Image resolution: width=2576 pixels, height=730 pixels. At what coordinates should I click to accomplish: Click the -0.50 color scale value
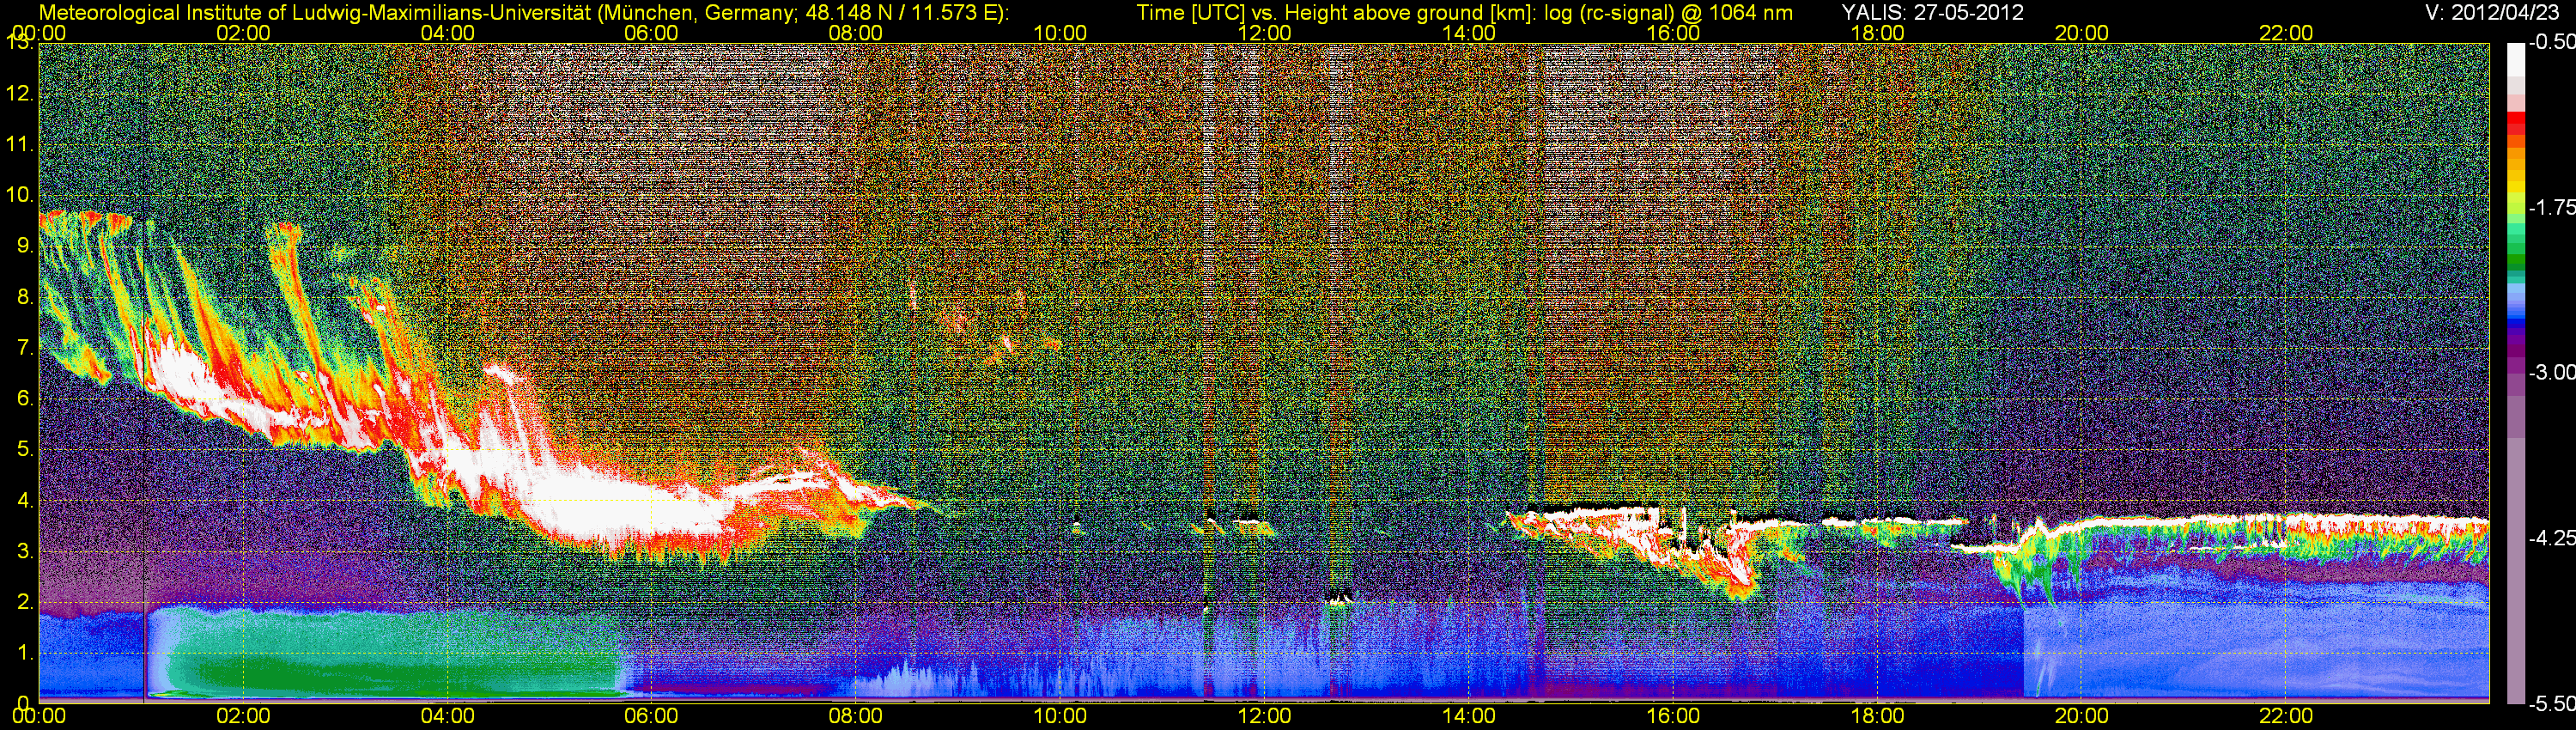[2551, 42]
